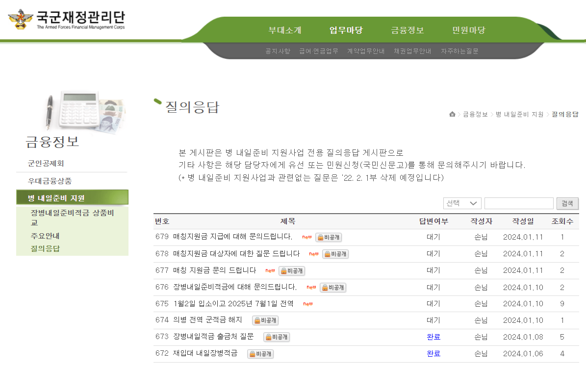
Task: Open the 선택 category dropdown
Action: [461, 203]
